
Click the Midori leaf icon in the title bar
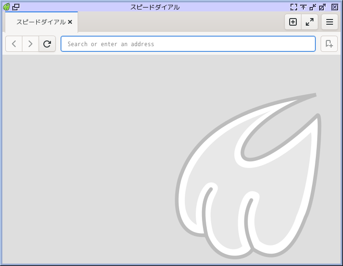(x=7, y=7)
